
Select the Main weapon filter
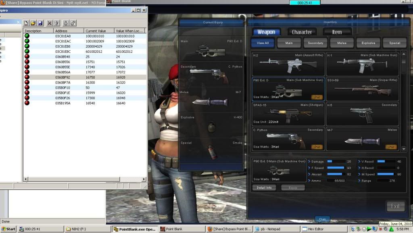click(289, 43)
